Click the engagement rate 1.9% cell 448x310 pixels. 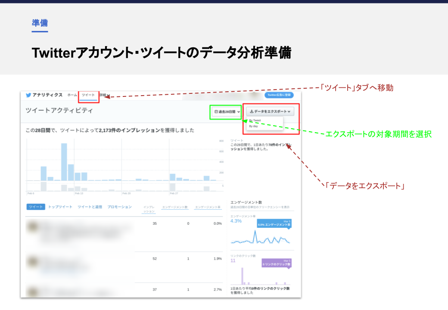click(218, 259)
